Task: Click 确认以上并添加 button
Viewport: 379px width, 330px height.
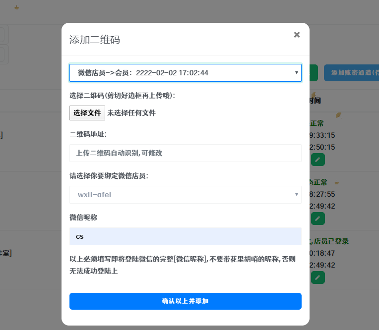Action: pyautogui.click(x=186, y=301)
